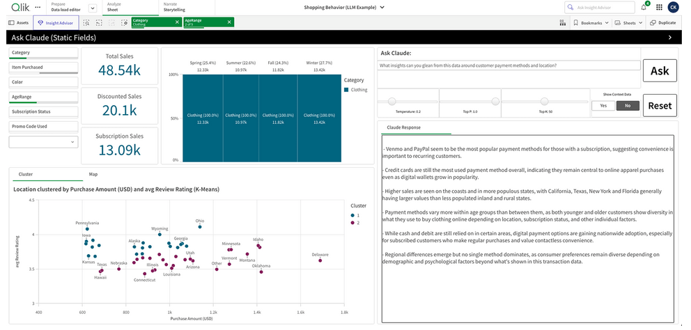
Task: Expand the Bookmarks dropdown
Action: [592, 23]
